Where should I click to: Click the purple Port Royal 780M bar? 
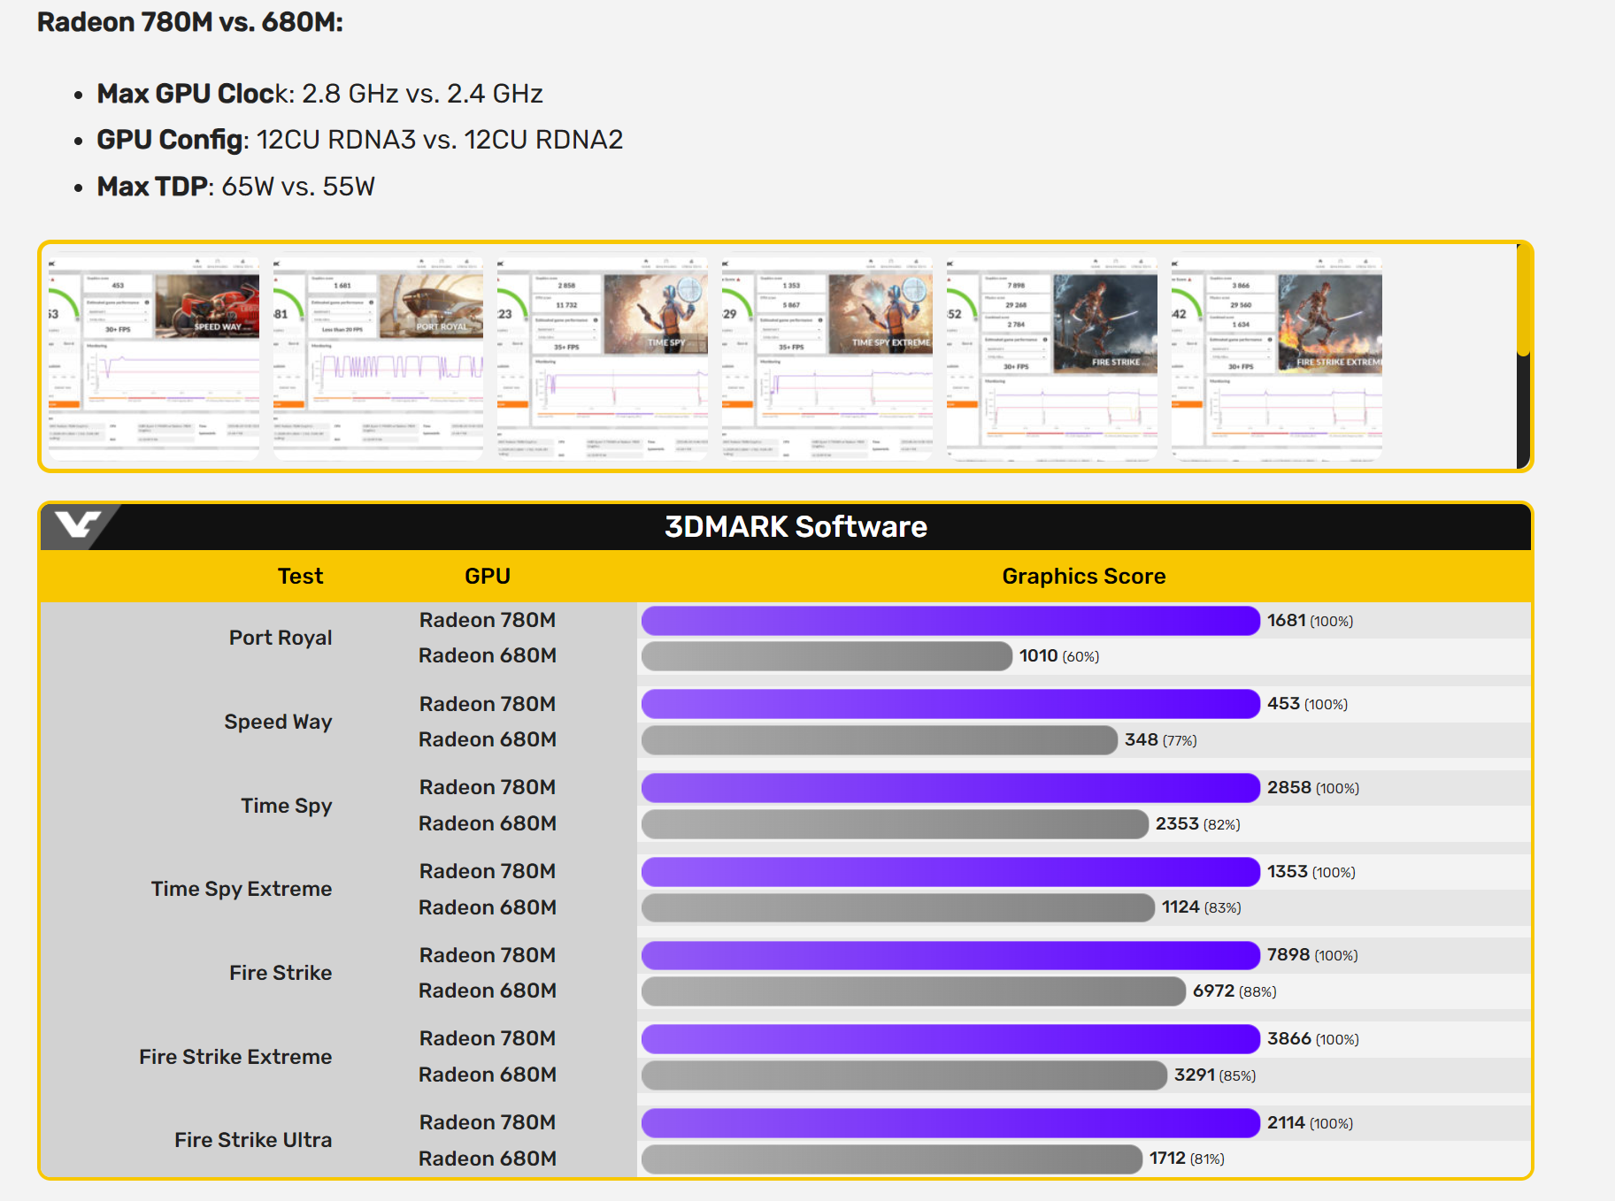tap(950, 621)
